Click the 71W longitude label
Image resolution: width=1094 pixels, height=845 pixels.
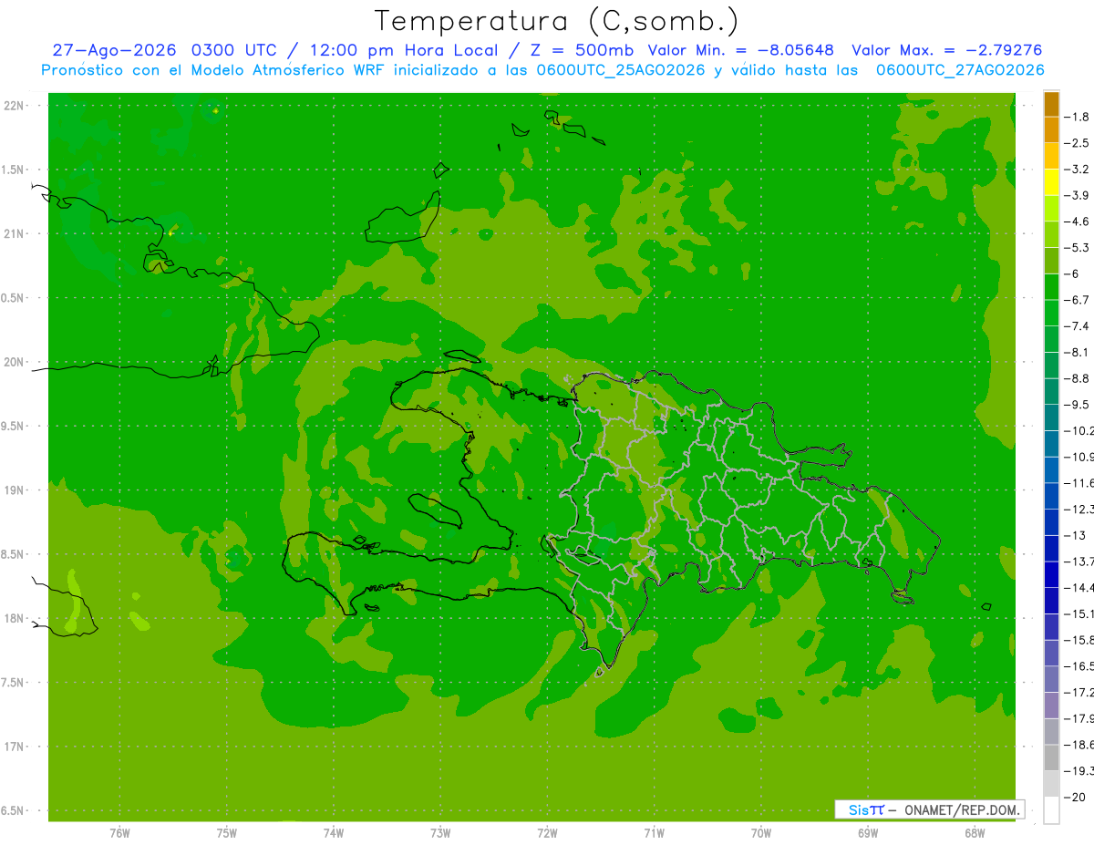pos(654,833)
